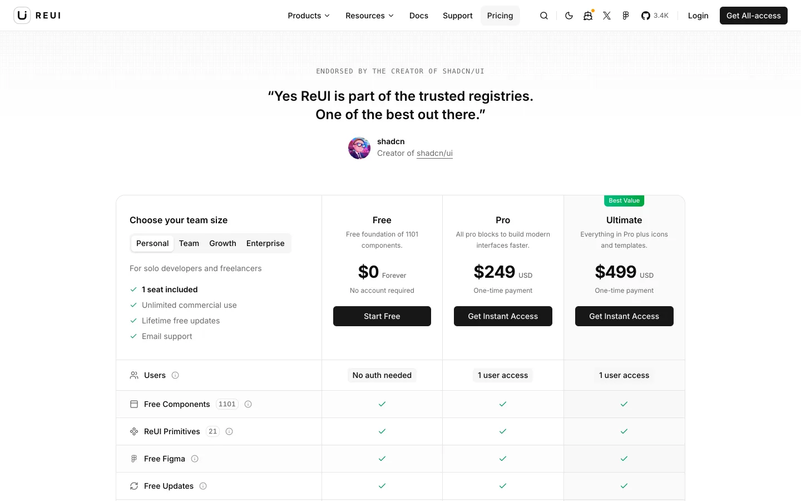Click the Users row people icon
This screenshot has width=801, height=501.
tap(134, 375)
